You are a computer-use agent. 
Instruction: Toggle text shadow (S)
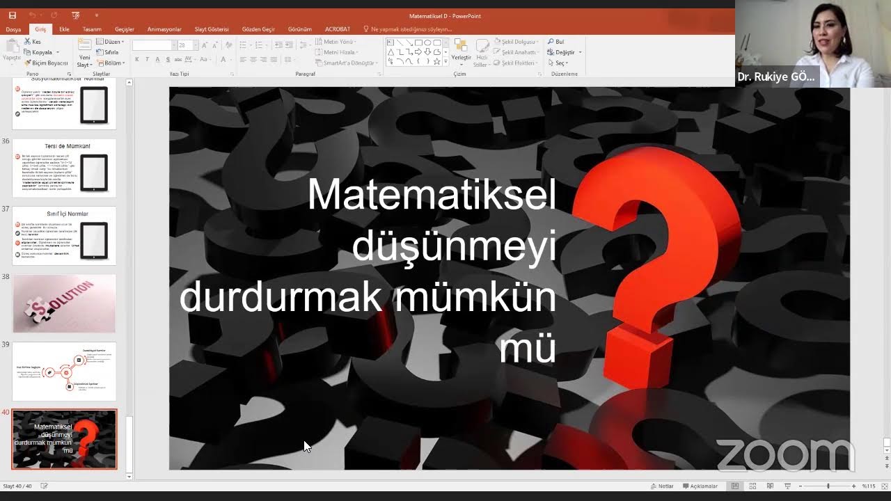tap(166, 60)
